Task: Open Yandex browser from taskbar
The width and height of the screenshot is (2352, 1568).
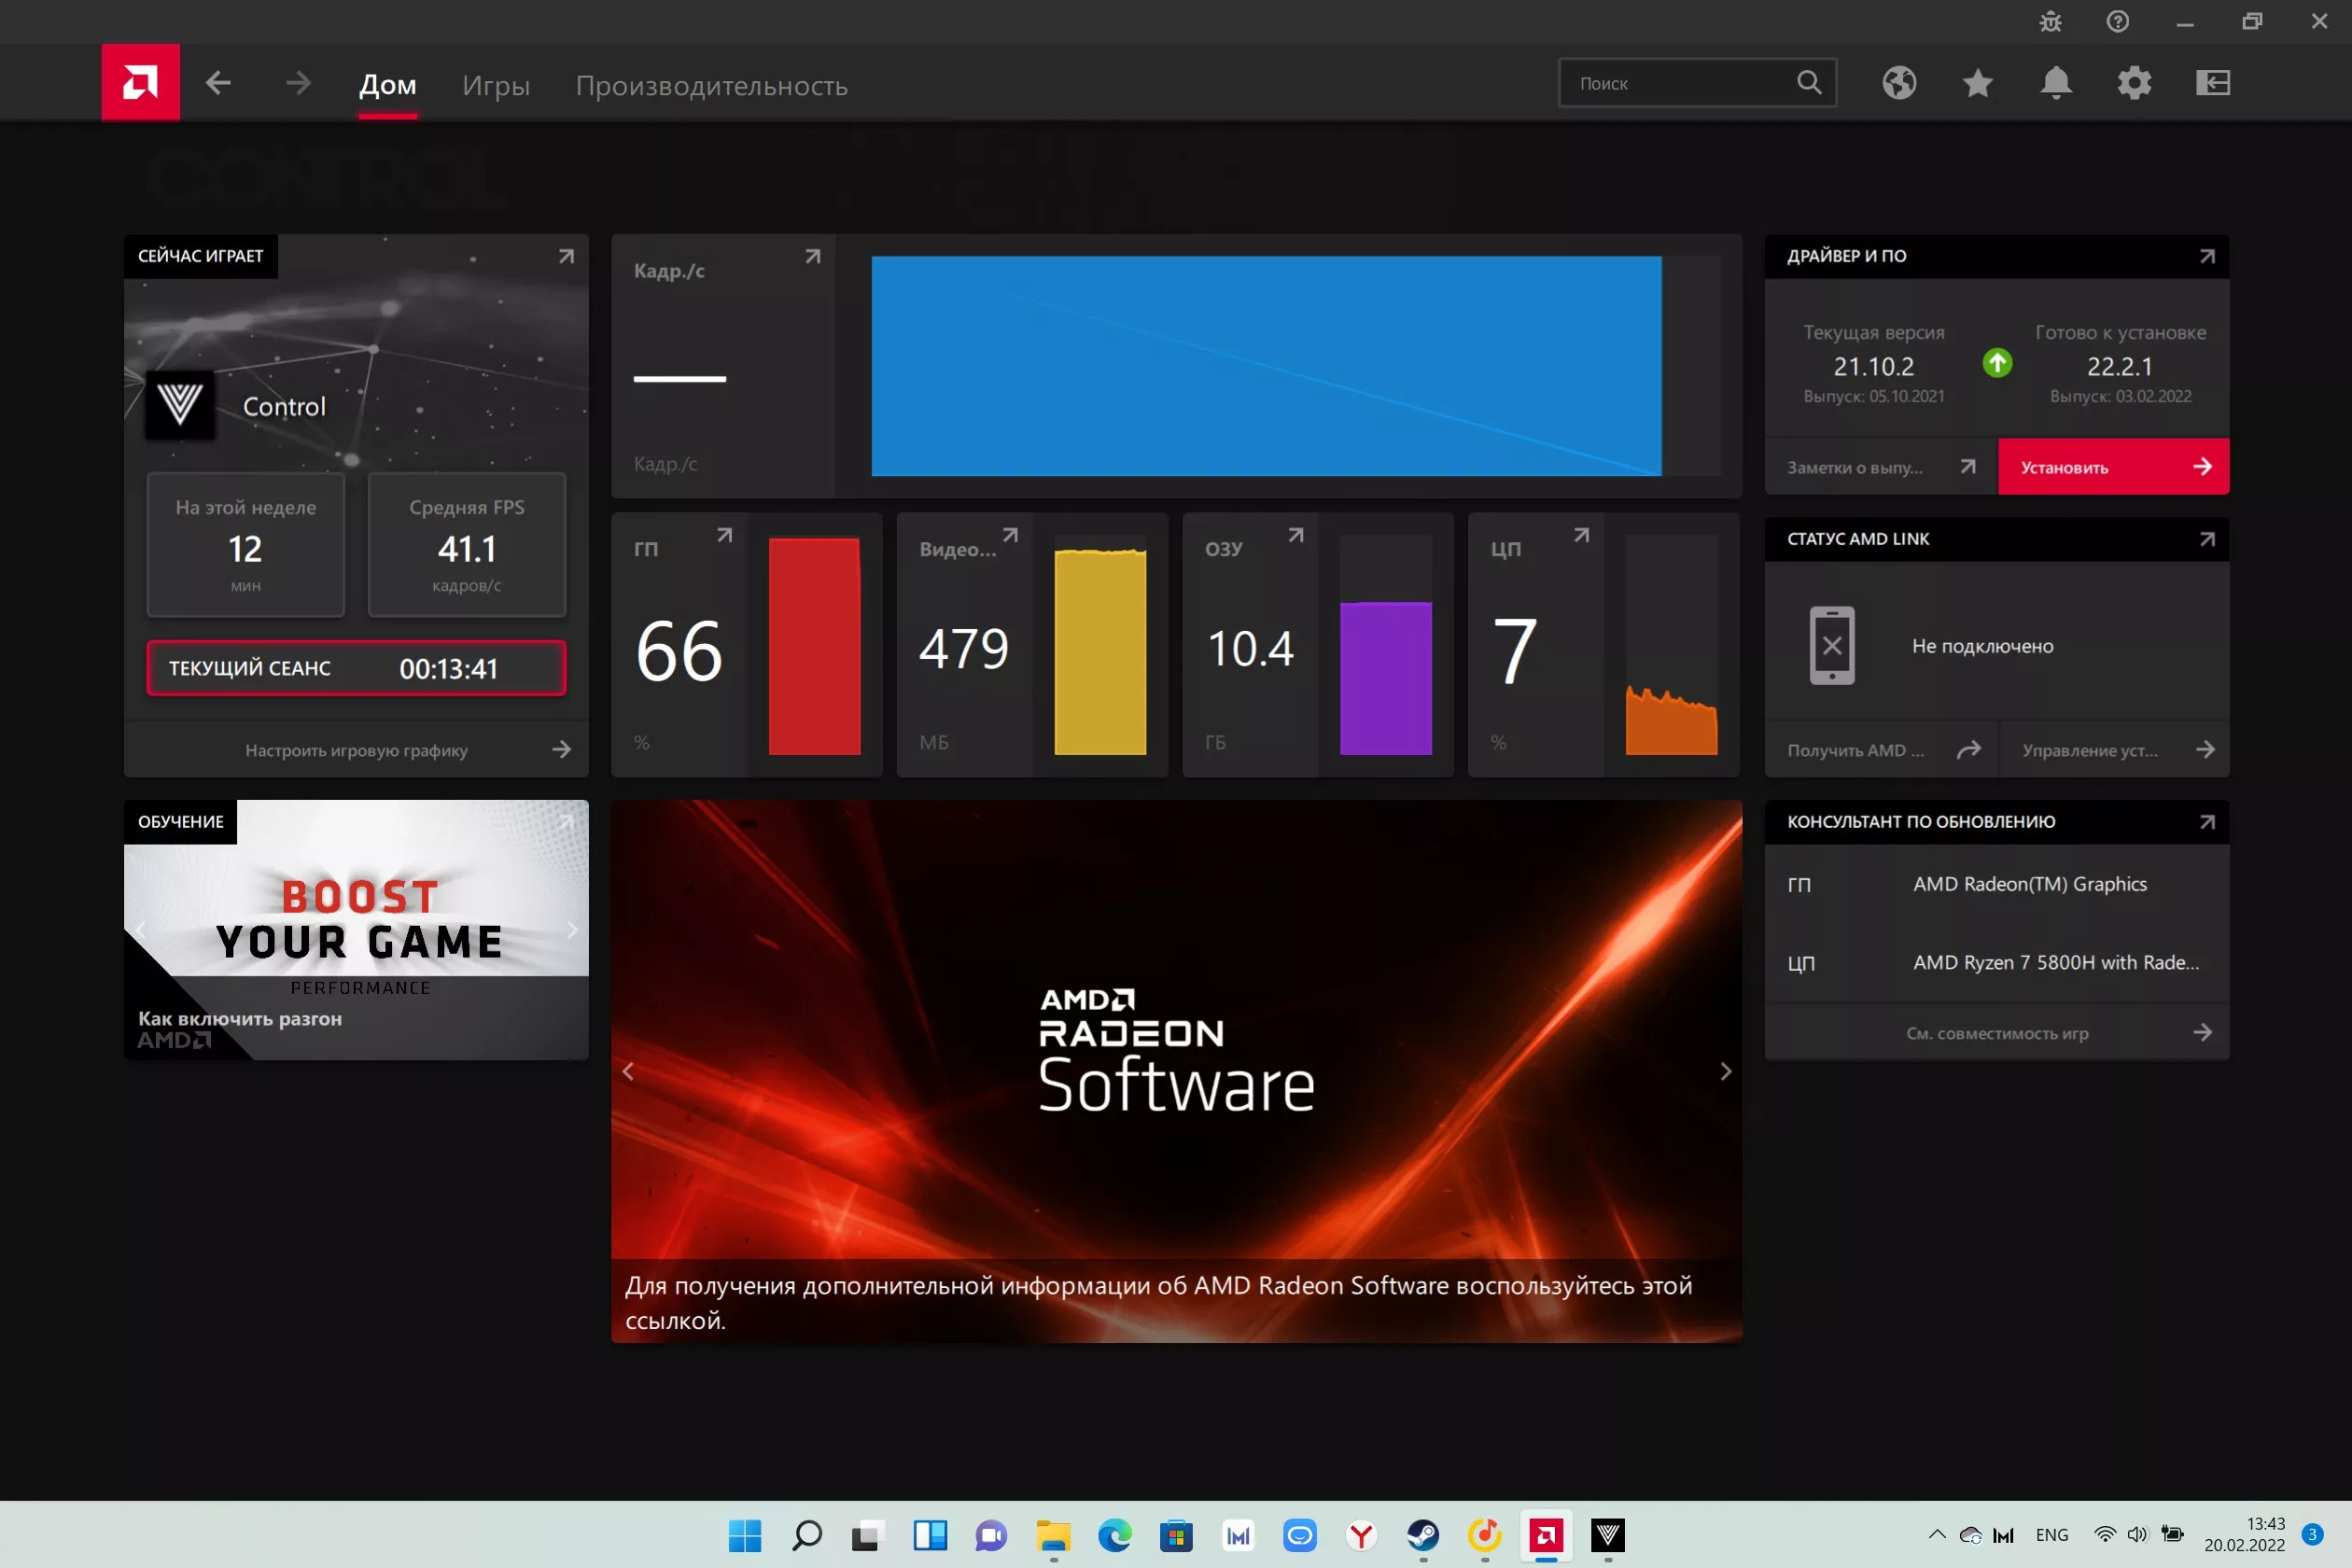Action: point(1361,1535)
